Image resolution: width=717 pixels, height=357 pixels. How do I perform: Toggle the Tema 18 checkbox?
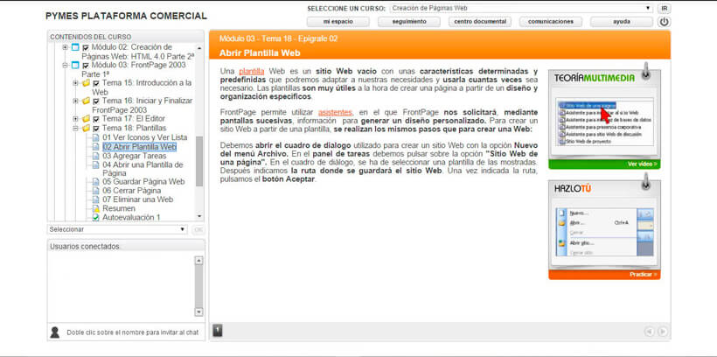pyautogui.click(x=95, y=128)
